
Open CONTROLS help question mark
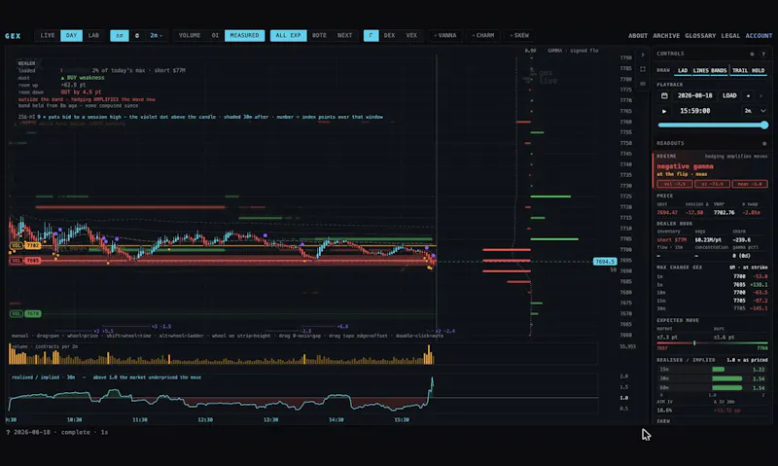(763, 54)
